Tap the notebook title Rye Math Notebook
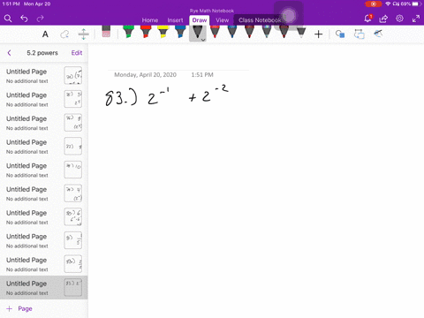The width and height of the screenshot is (424, 318). coord(212,11)
